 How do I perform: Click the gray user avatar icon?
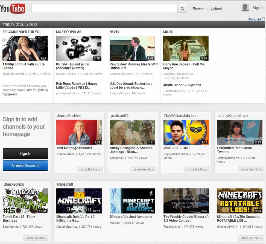[245, 8]
